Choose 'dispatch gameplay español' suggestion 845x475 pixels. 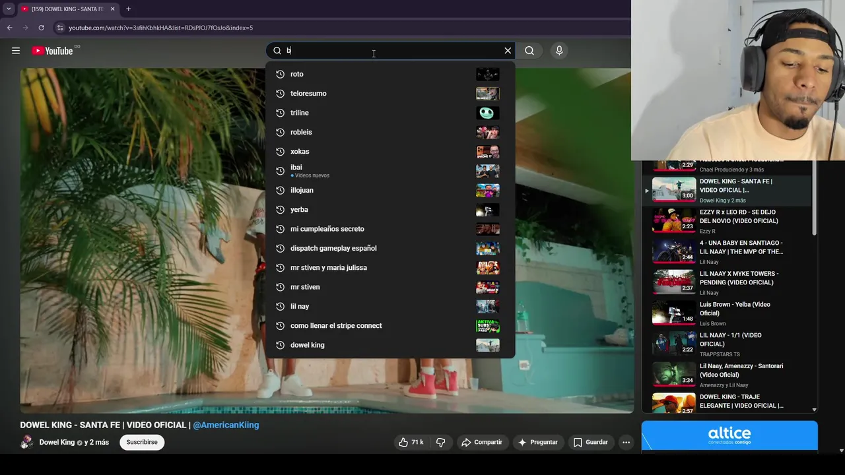[x=390, y=248]
